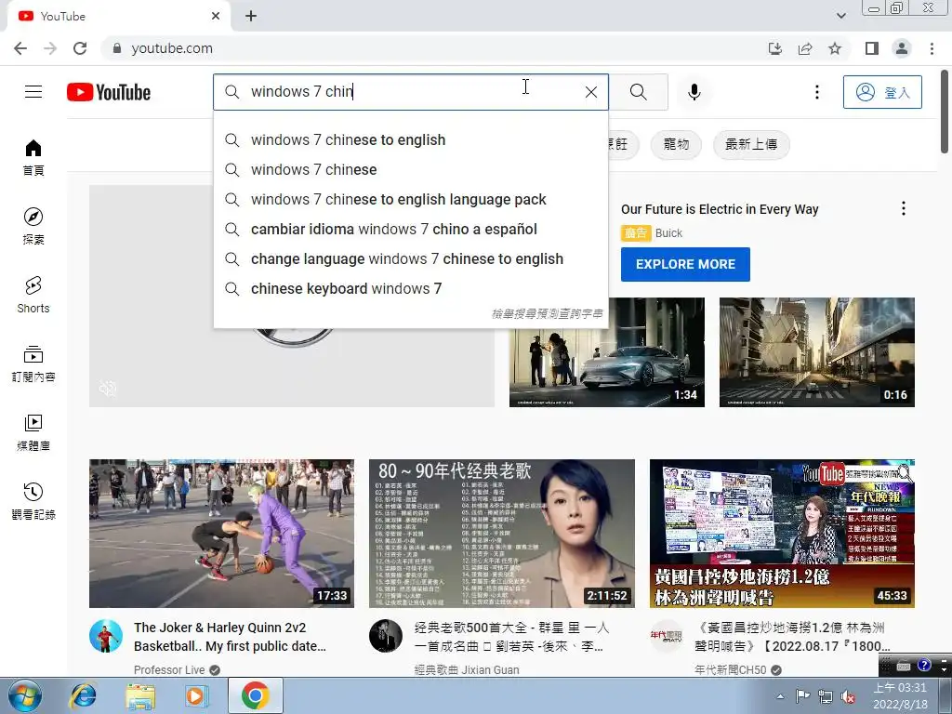Click the YouTube logo
The width and height of the screenshot is (952, 714).
point(109,92)
